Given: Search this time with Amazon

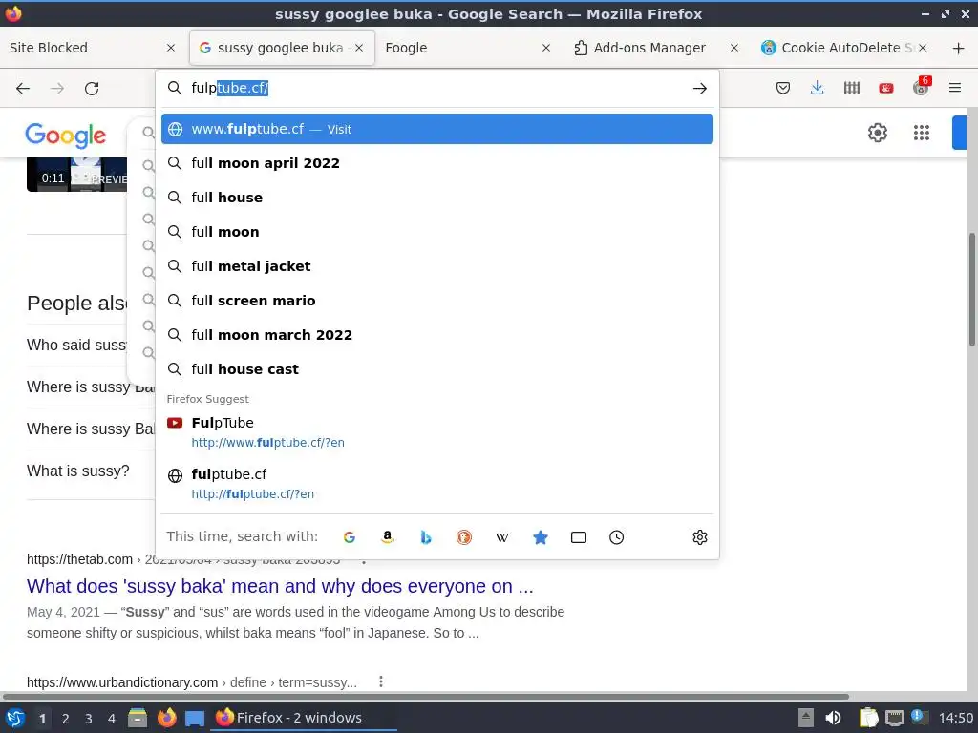Looking at the screenshot, I should tap(388, 537).
